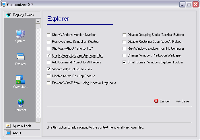Enable Run Windows Explorer from My Computer
This screenshot has width=200, height=140.
[124, 48]
